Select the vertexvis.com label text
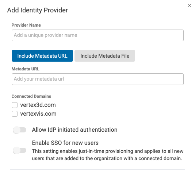Image resolution: width=195 pixels, height=170 pixels. coord(38,114)
